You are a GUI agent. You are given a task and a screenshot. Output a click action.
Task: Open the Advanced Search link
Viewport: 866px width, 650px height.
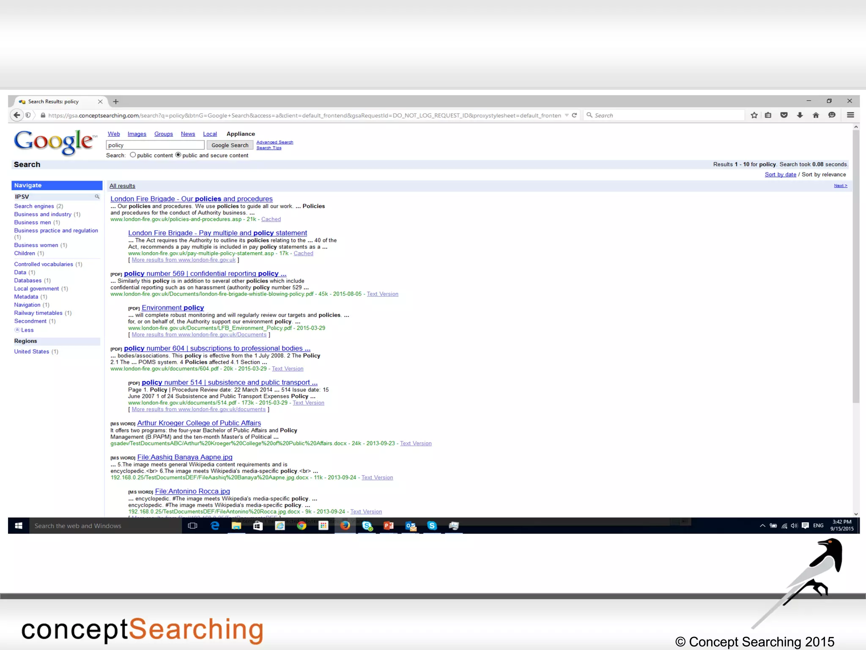coord(274,142)
